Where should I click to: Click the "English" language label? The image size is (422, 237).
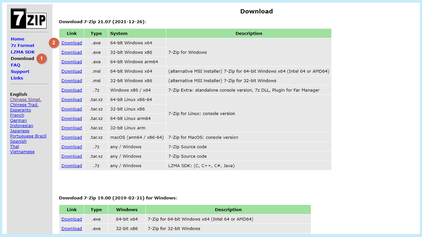pos(18,94)
